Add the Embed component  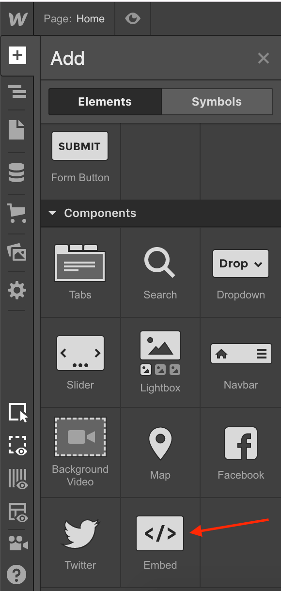pos(160,533)
